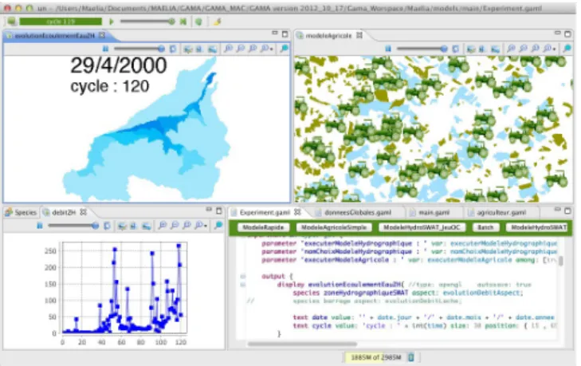Viewport: 581px width, 366px height.
Task: Select the modeleAgricole tab
Action: 328,36
